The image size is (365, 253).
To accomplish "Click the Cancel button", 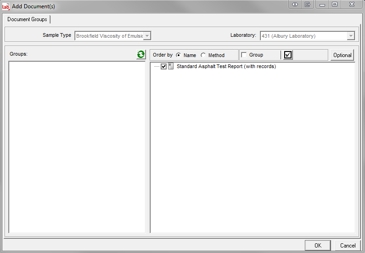I will (x=348, y=245).
